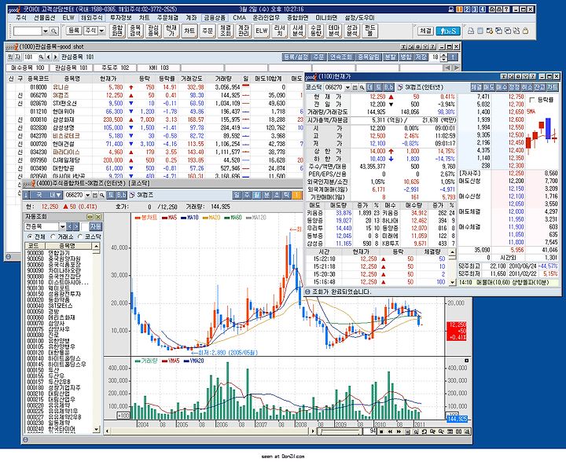This screenshot has height=462, width=566.
Task: Select the 거래소 radio button
Action: 53,236
